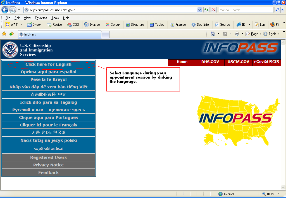
Task: Click the Colour toolbar button
Action: (113, 25)
